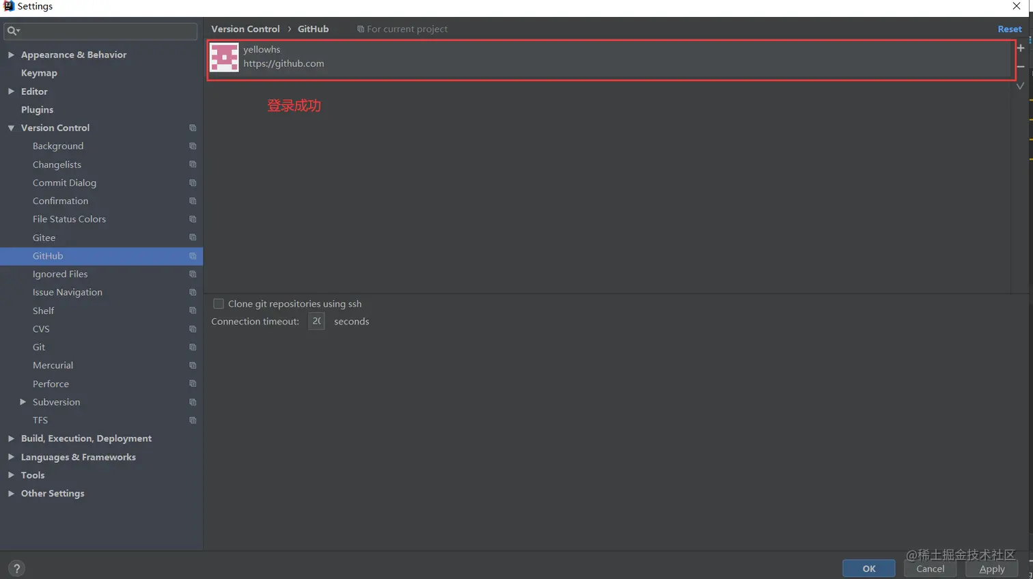This screenshot has width=1033, height=579.
Task: Click the yellowhs account avatar
Action: [x=224, y=57]
